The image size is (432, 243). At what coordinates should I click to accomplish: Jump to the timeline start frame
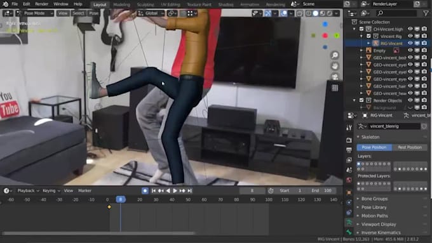[154, 191]
